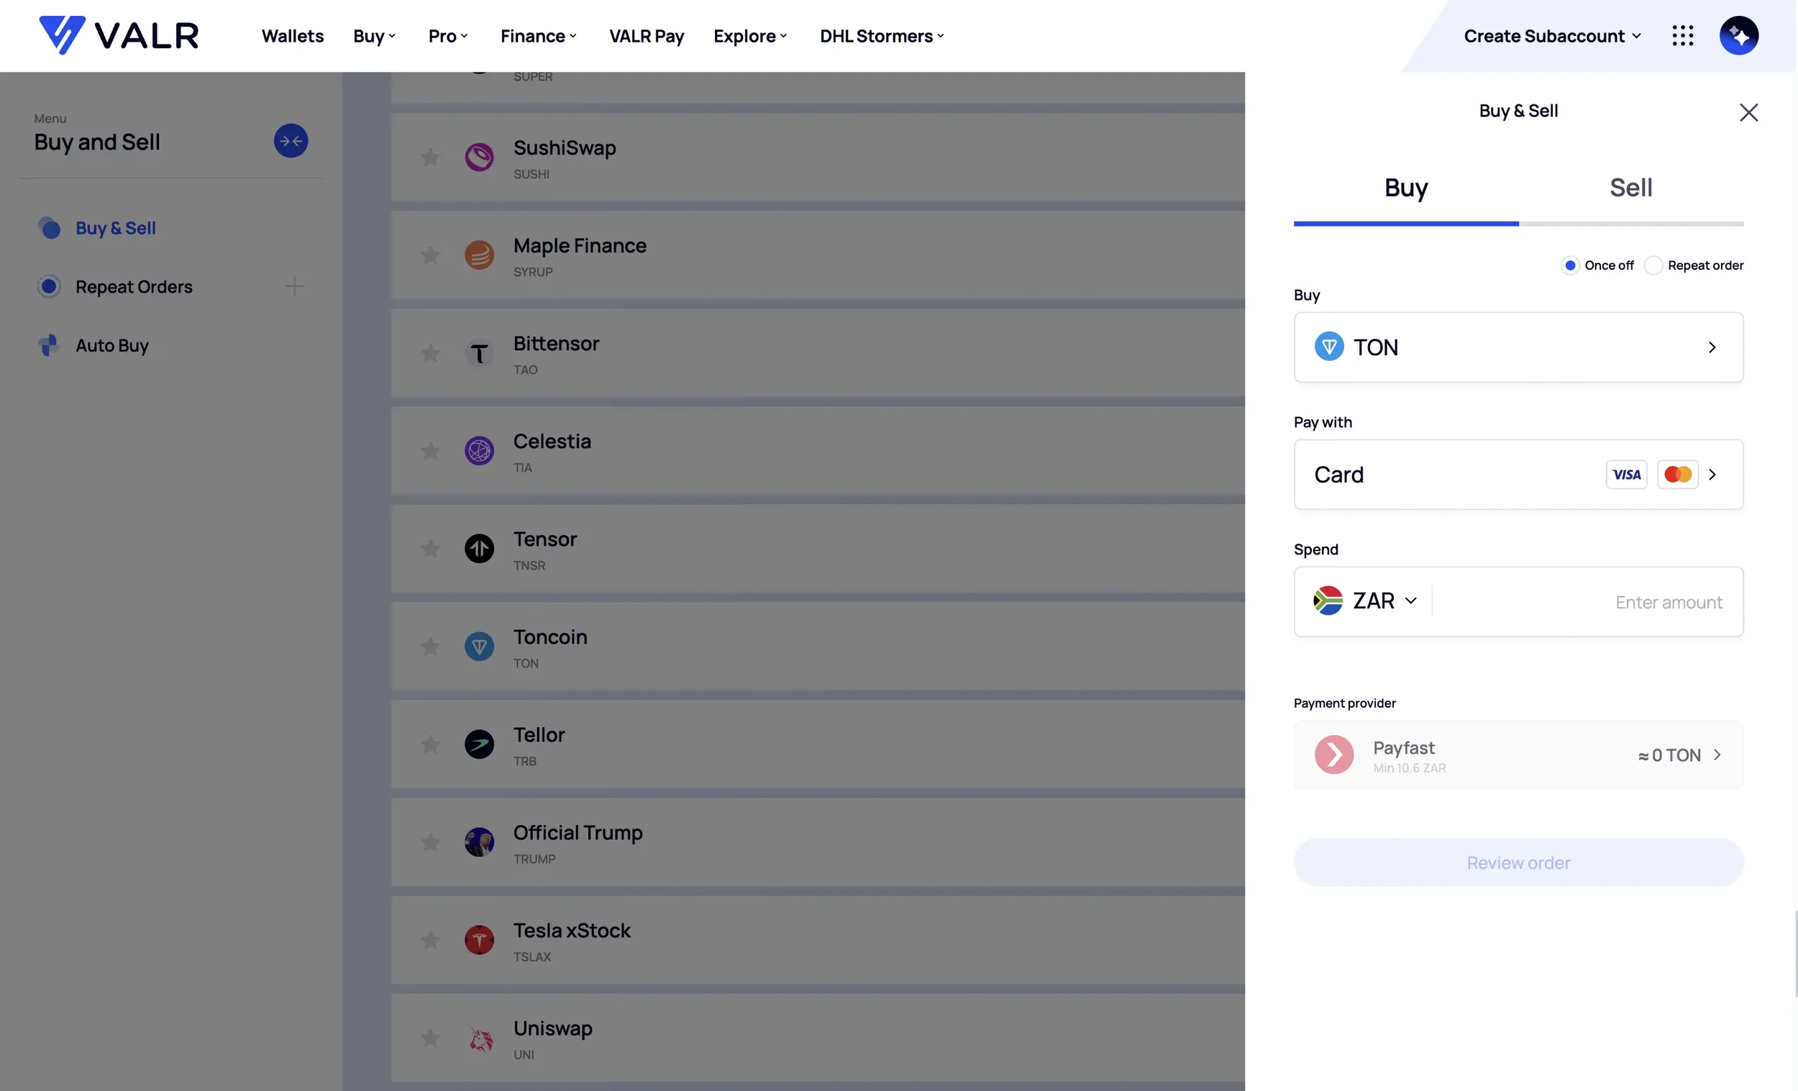This screenshot has height=1091, width=1798.
Task: Click the VALR logo
Action: (x=118, y=35)
